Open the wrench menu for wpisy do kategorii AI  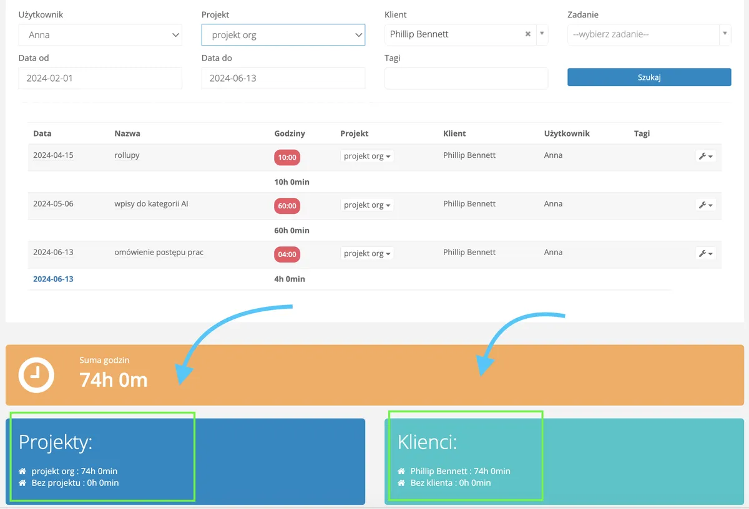705,205
